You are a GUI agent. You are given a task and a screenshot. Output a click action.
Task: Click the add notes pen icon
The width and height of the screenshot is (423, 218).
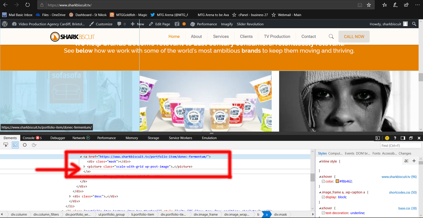[x=395, y=5]
